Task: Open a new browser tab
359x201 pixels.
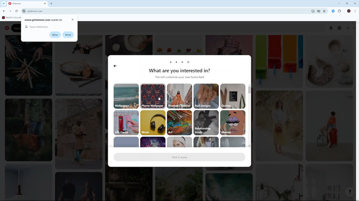Action: [x=51, y=3]
